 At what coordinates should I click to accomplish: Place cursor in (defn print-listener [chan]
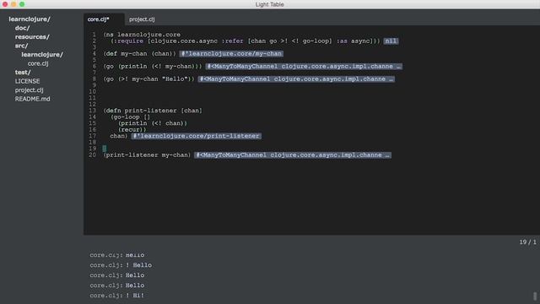(153, 111)
